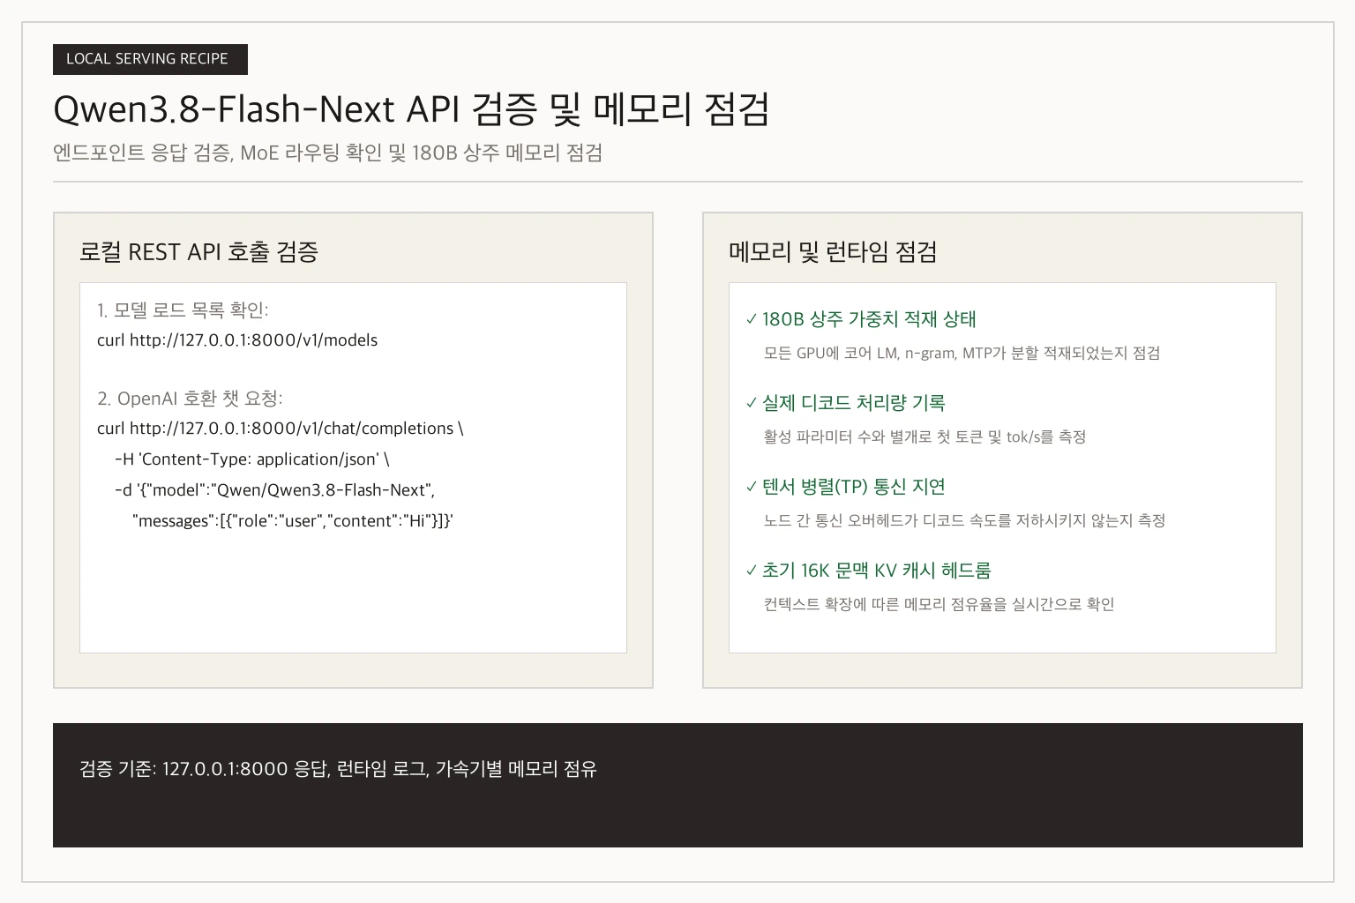1355x903 pixels.
Task: Click the description '컨텍스트 확장에 따른 메모리 점유율을'
Action: tap(939, 605)
